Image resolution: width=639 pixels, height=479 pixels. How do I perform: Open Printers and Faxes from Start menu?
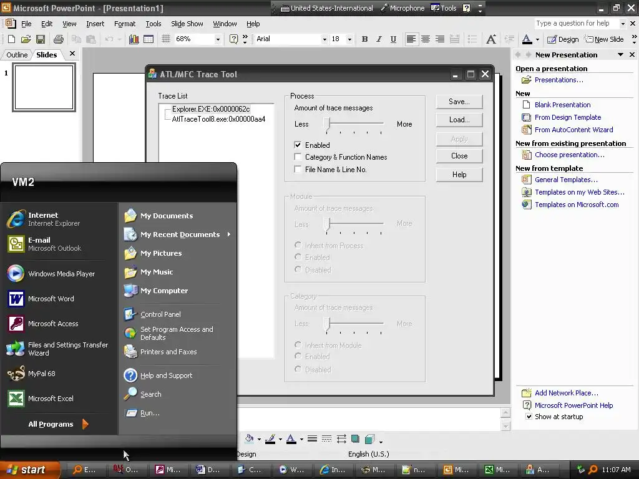[168, 352]
